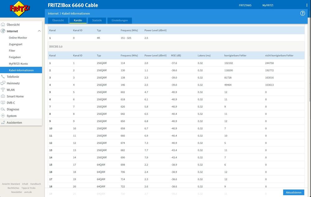Open the help question mark icon

302,13
